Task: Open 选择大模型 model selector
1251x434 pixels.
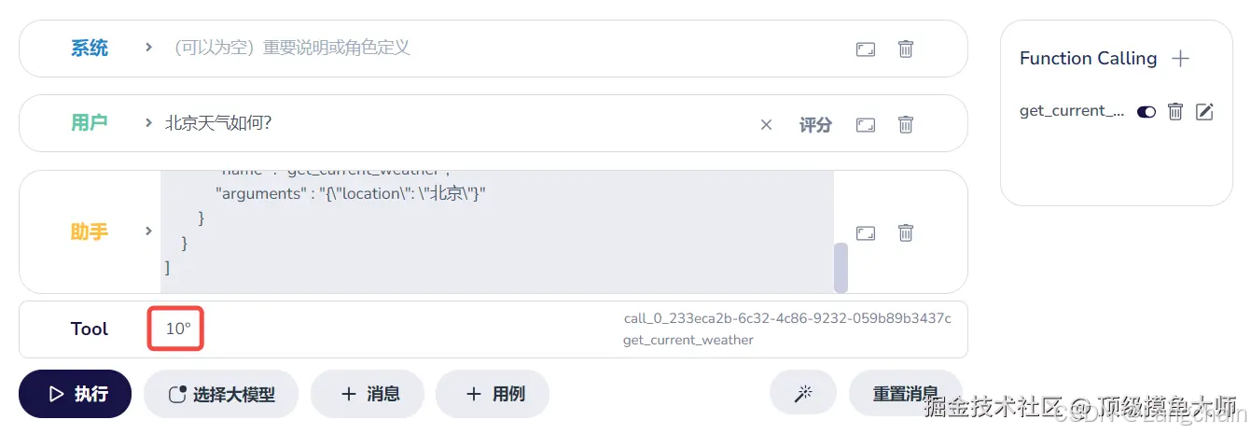Action: pyautogui.click(x=221, y=394)
